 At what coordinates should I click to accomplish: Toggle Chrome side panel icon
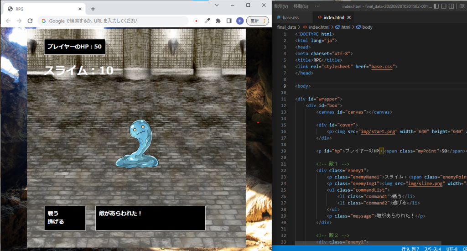point(229,21)
